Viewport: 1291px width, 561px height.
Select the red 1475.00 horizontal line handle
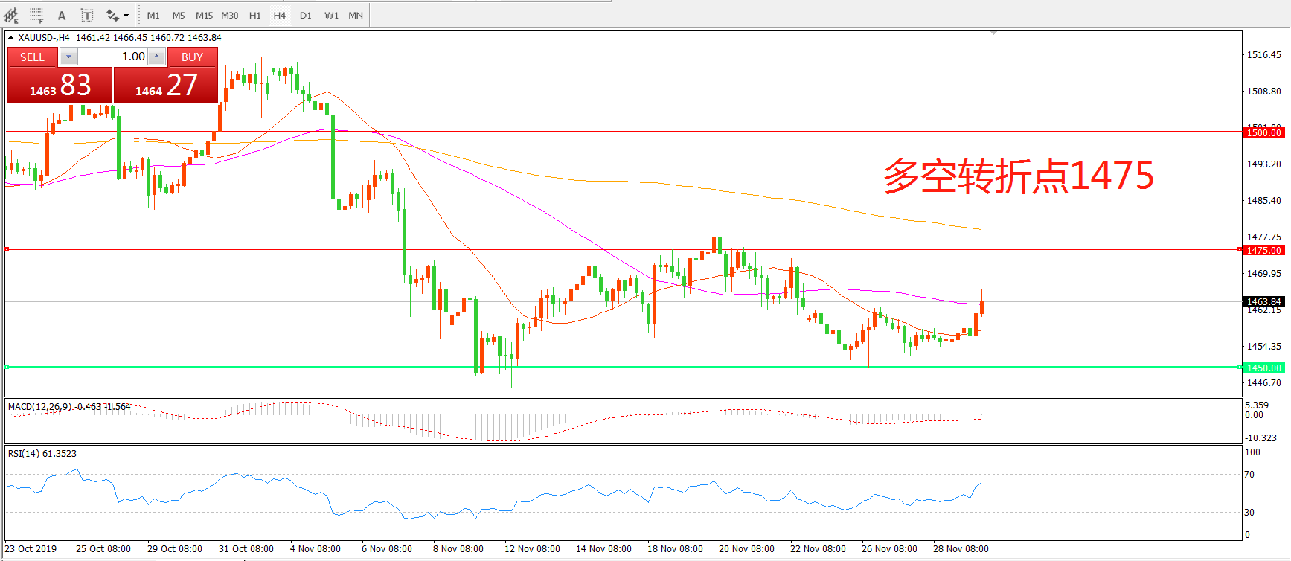[x=7, y=249]
